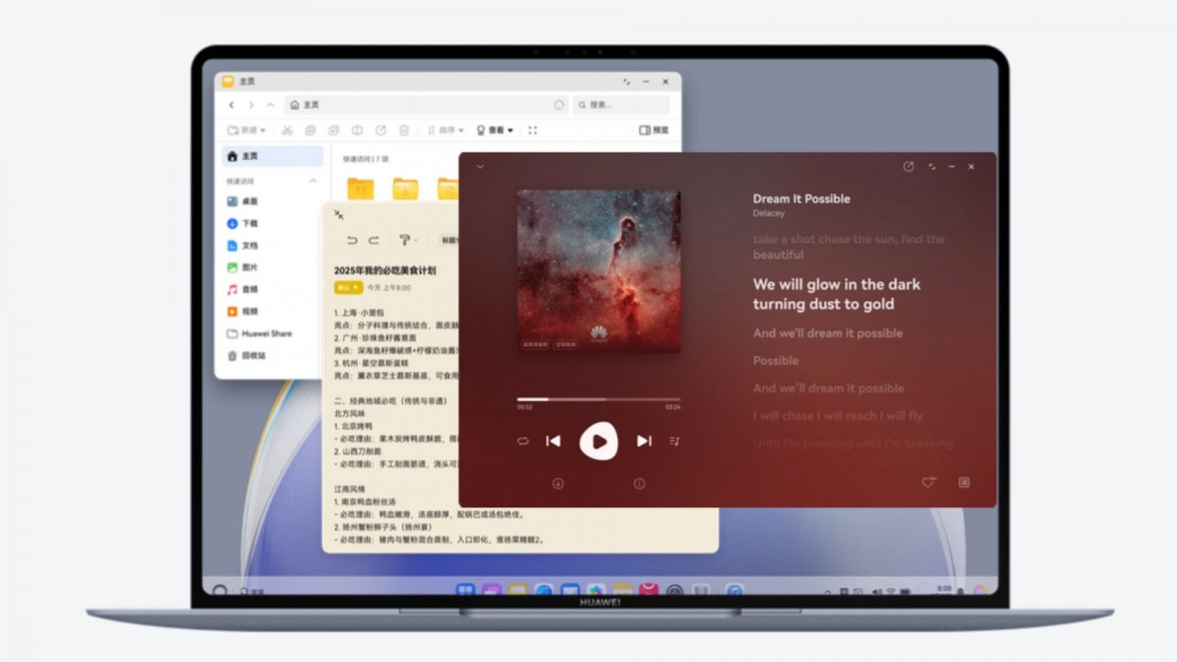Click the Paste icon in file toolbar
The height and width of the screenshot is (662, 1177).
(333, 130)
